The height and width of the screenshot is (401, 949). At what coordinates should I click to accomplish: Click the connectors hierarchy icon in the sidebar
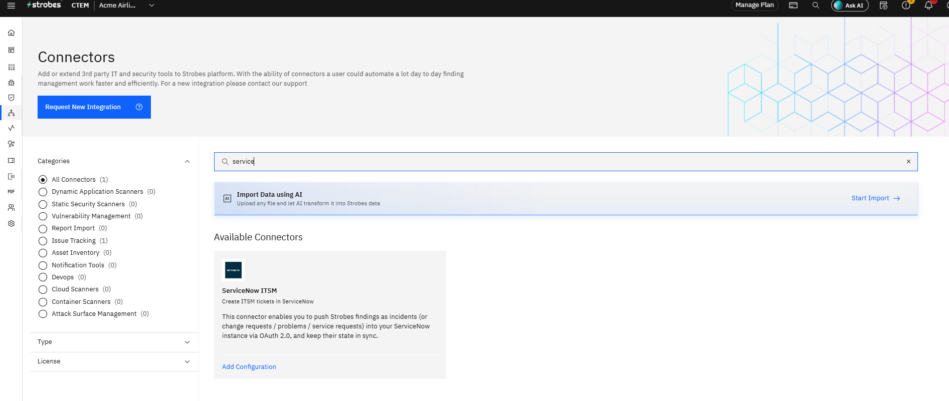11,113
